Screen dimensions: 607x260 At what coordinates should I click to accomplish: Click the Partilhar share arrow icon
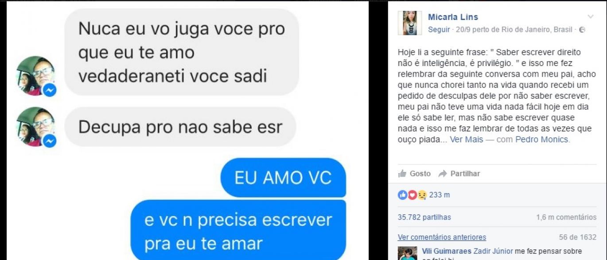click(x=442, y=174)
